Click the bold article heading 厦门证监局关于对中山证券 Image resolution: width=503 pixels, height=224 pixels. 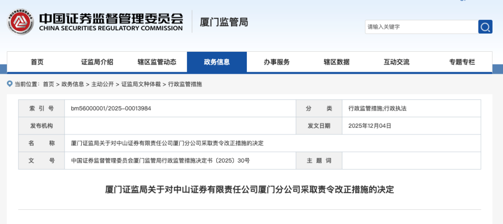(x=249, y=189)
